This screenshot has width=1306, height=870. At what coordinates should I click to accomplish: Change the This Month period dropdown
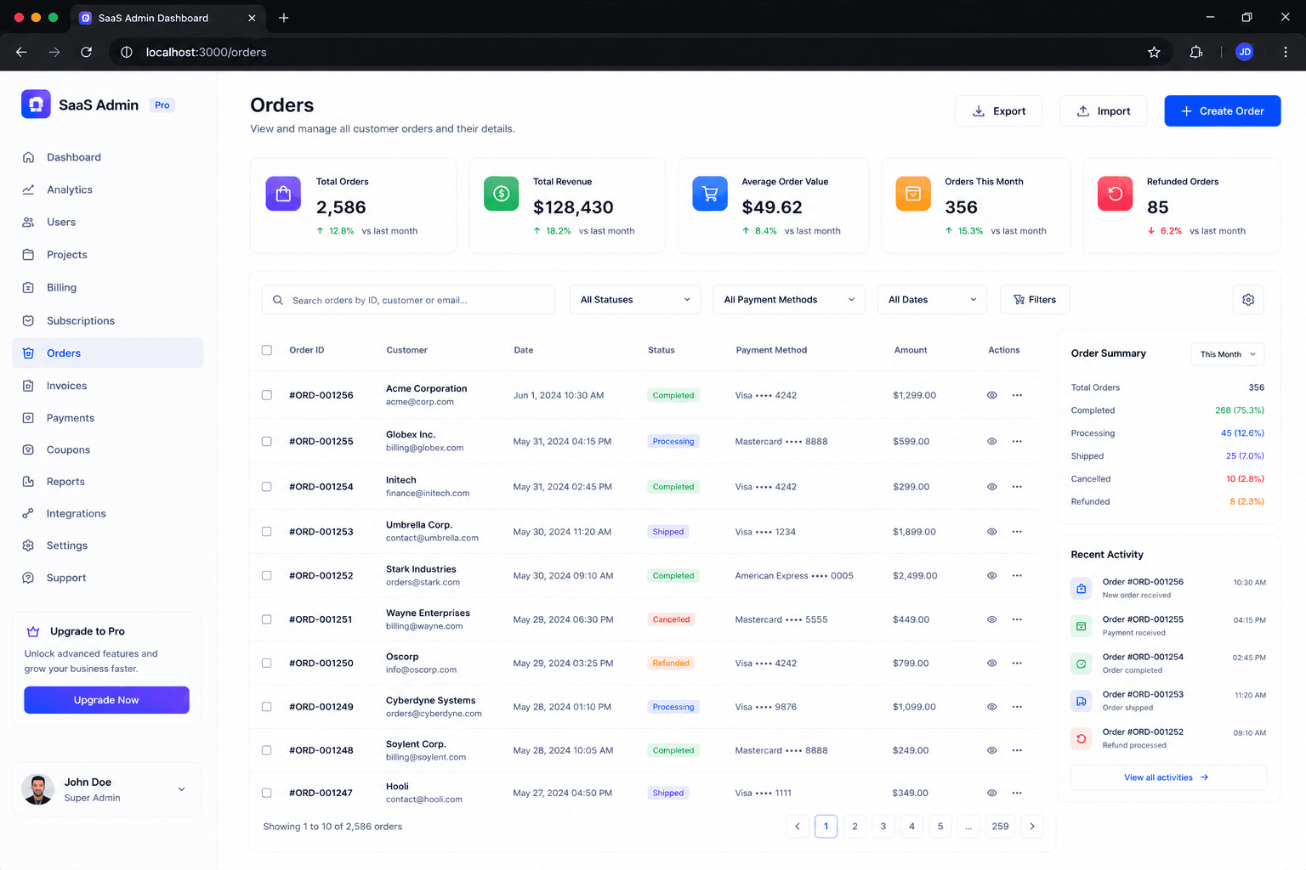pyautogui.click(x=1228, y=354)
